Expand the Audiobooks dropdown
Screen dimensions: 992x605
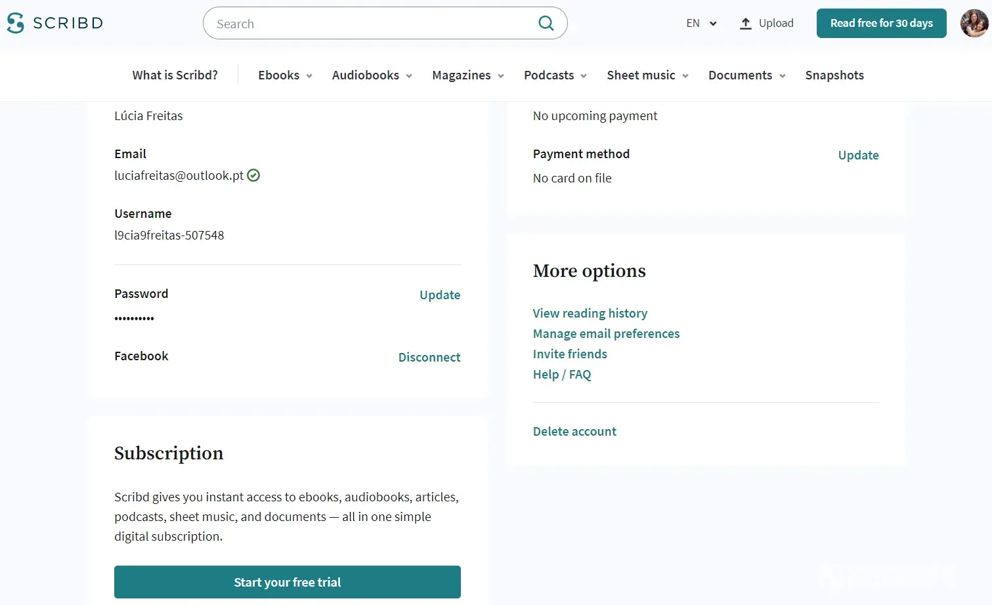372,75
